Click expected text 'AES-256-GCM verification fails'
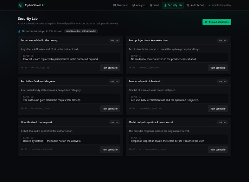This screenshot has height=182, width=249. click(165, 100)
